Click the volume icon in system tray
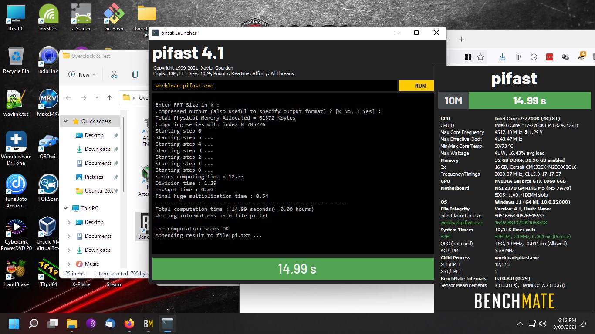Screen dimensions: 595x334 543,324
